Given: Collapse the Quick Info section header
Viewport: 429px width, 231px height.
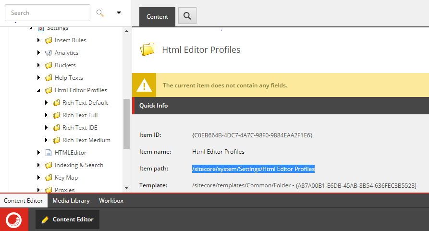Looking at the screenshot, I should click(x=281, y=106).
